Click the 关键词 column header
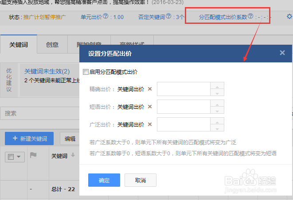293x200 pixels. (59, 156)
